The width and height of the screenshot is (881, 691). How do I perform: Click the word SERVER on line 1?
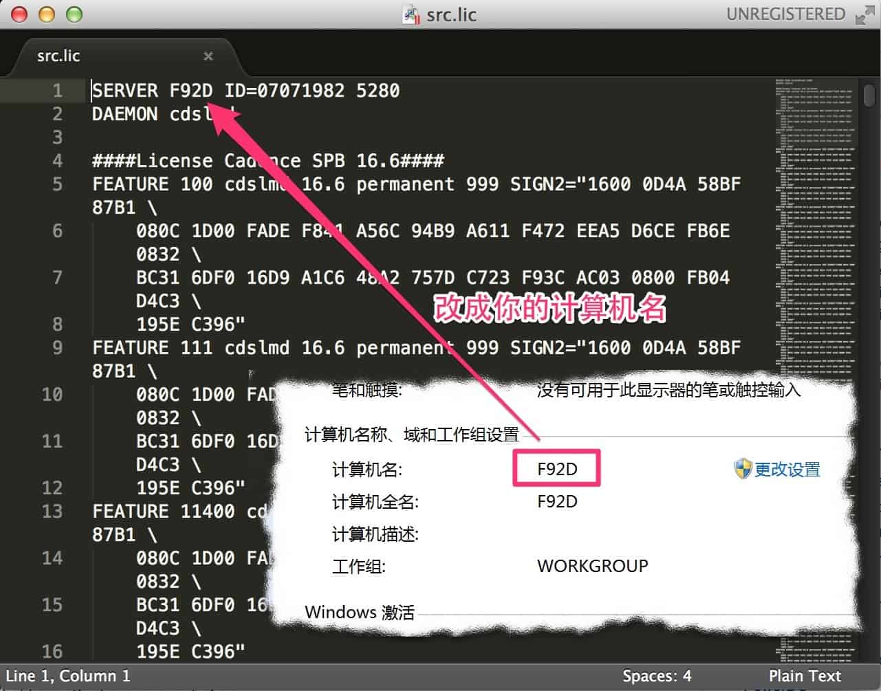125,91
